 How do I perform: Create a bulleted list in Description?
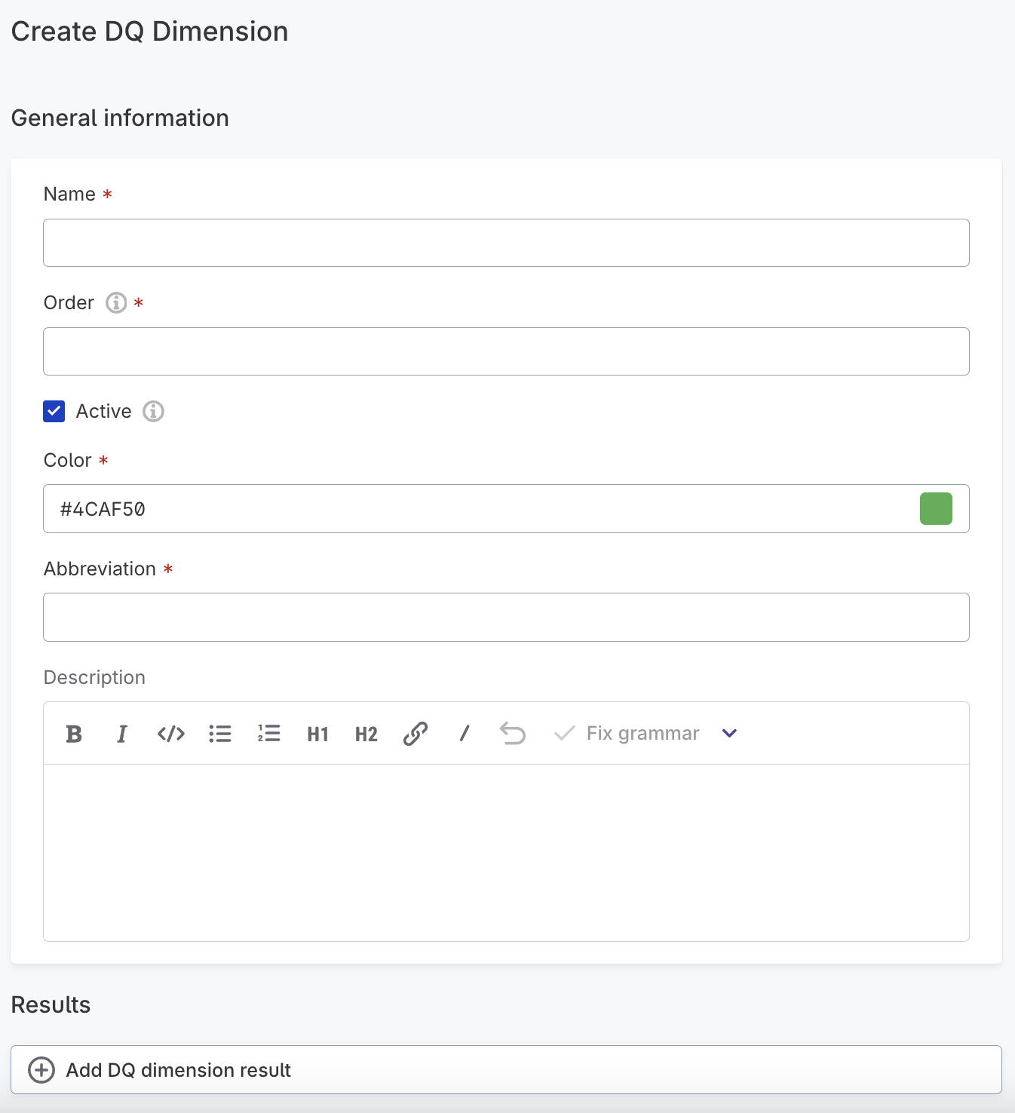[x=220, y=734]
